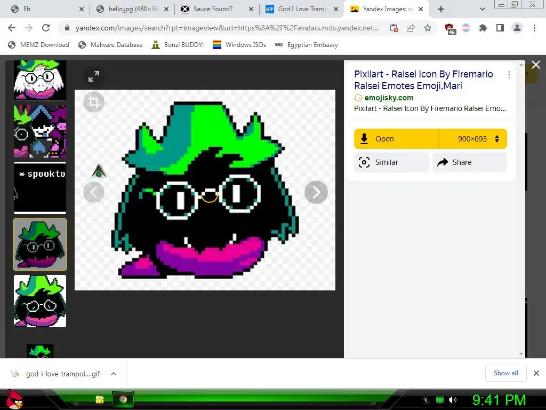
Task: Switch to the Sauce Found? tab
Action: click(216, 9)
